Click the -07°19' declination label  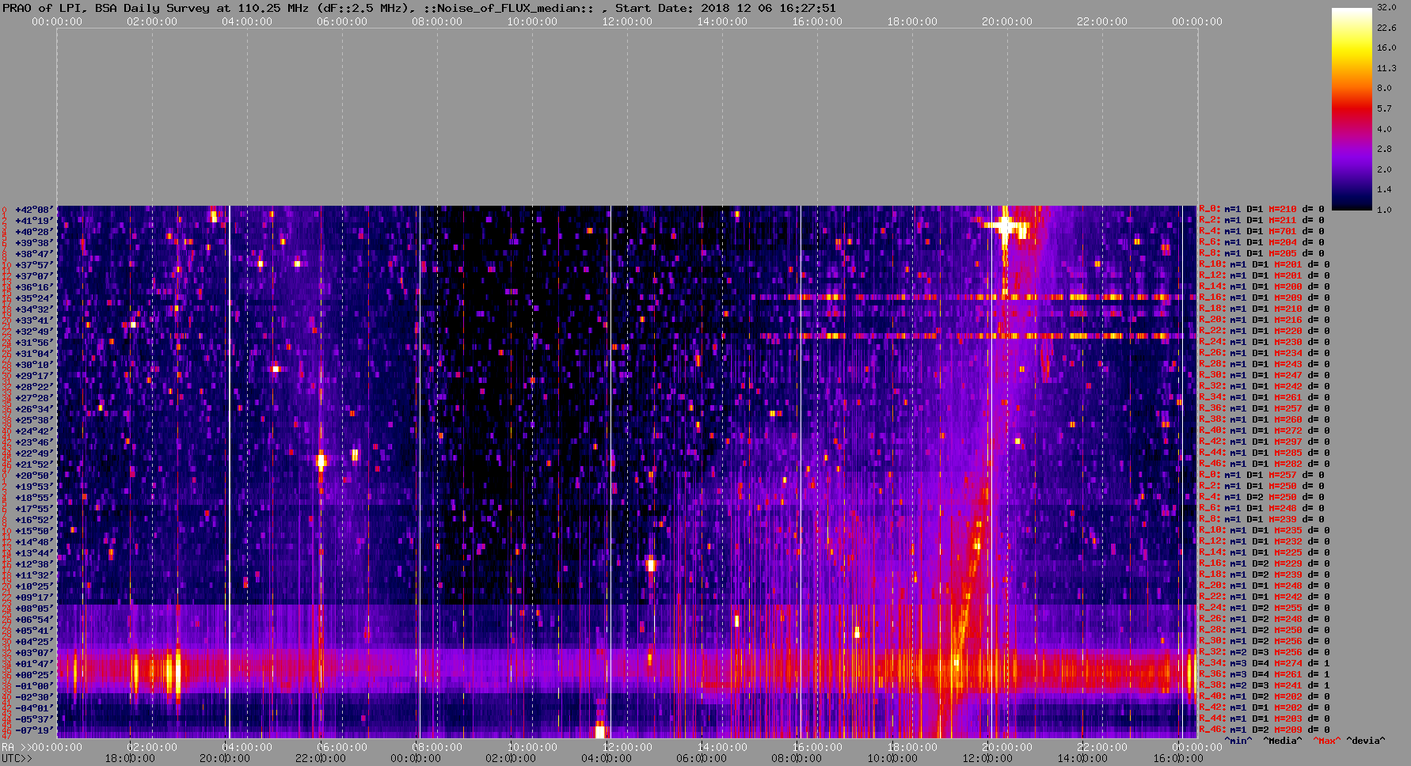(x=35, y=730)
